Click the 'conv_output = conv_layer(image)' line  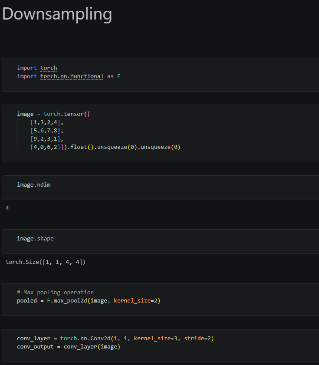tap(69, 347)
